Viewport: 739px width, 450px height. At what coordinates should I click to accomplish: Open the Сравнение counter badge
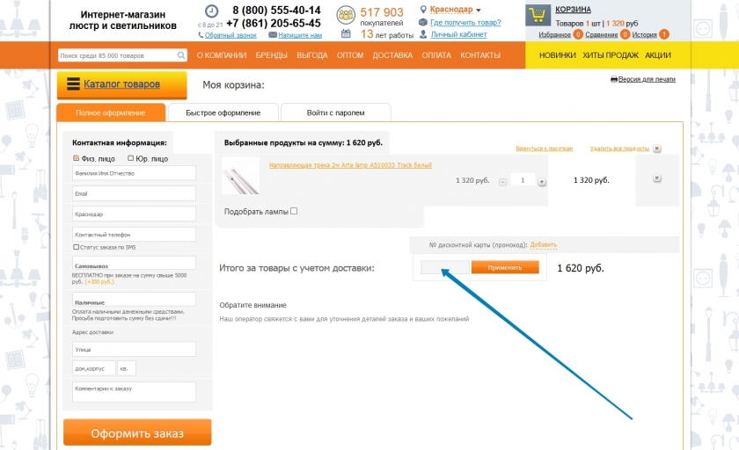coord(625,34)
